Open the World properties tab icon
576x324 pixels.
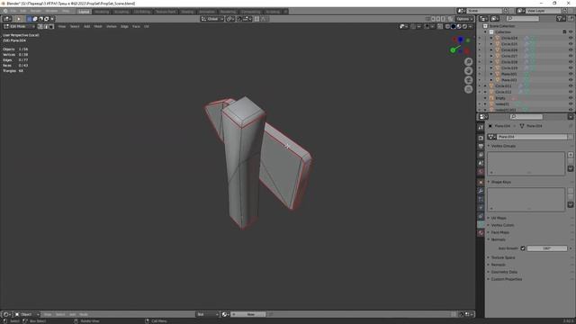[481, 172]
